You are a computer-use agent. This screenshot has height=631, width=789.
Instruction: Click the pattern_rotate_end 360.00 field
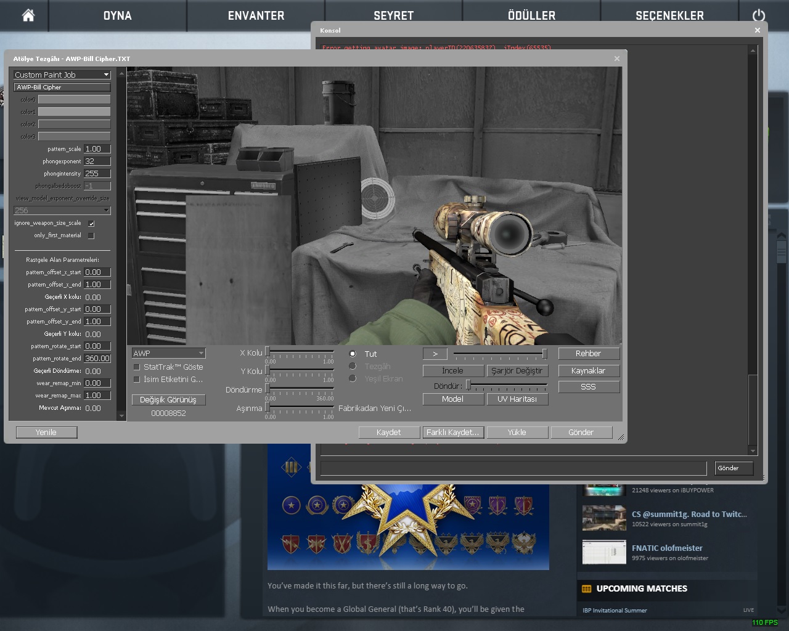97,358
